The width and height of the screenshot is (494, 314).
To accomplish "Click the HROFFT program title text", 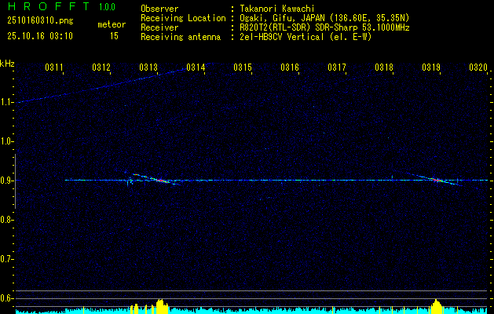I will (x=49, y=6).
